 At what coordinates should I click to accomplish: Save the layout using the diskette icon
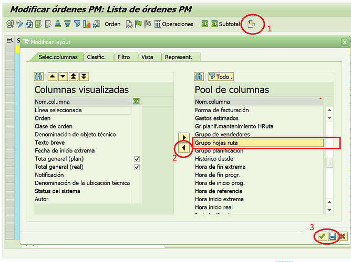click(x=332, y=237)
